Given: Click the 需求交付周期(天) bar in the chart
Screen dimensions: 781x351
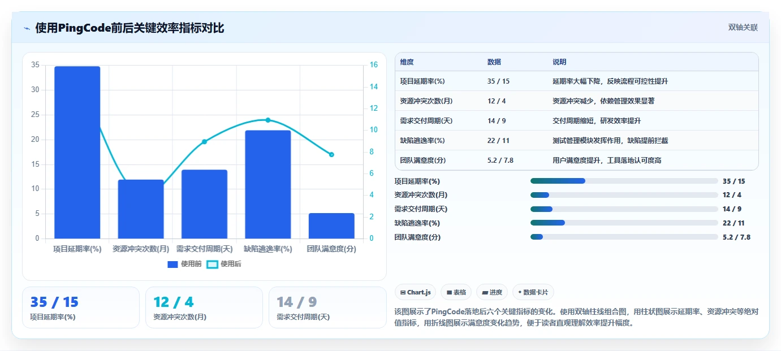Looking at the screenshot, I should tap(204, 204).
